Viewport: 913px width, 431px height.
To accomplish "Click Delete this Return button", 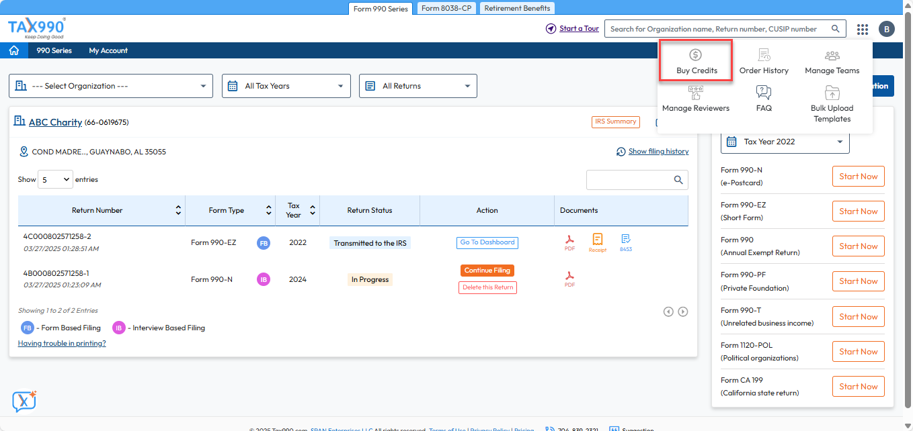I will coord(487,287).
